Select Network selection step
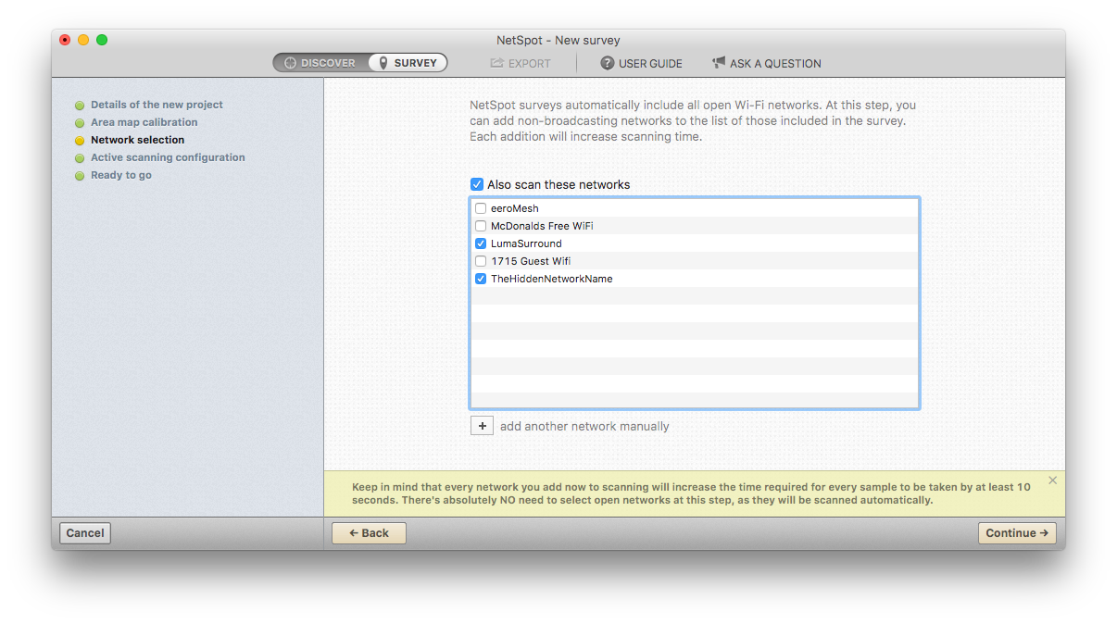 [x=137, y=140]
